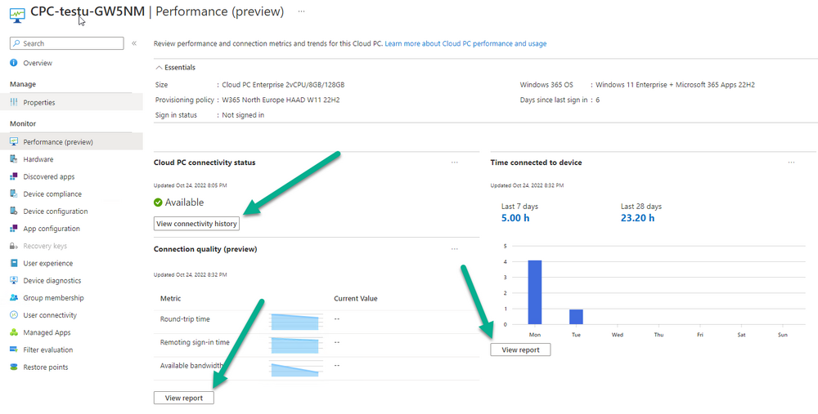Screen dimensions: 818x414
Task: Click the Monday bar in the chart
Action: [x=535, y=292]
